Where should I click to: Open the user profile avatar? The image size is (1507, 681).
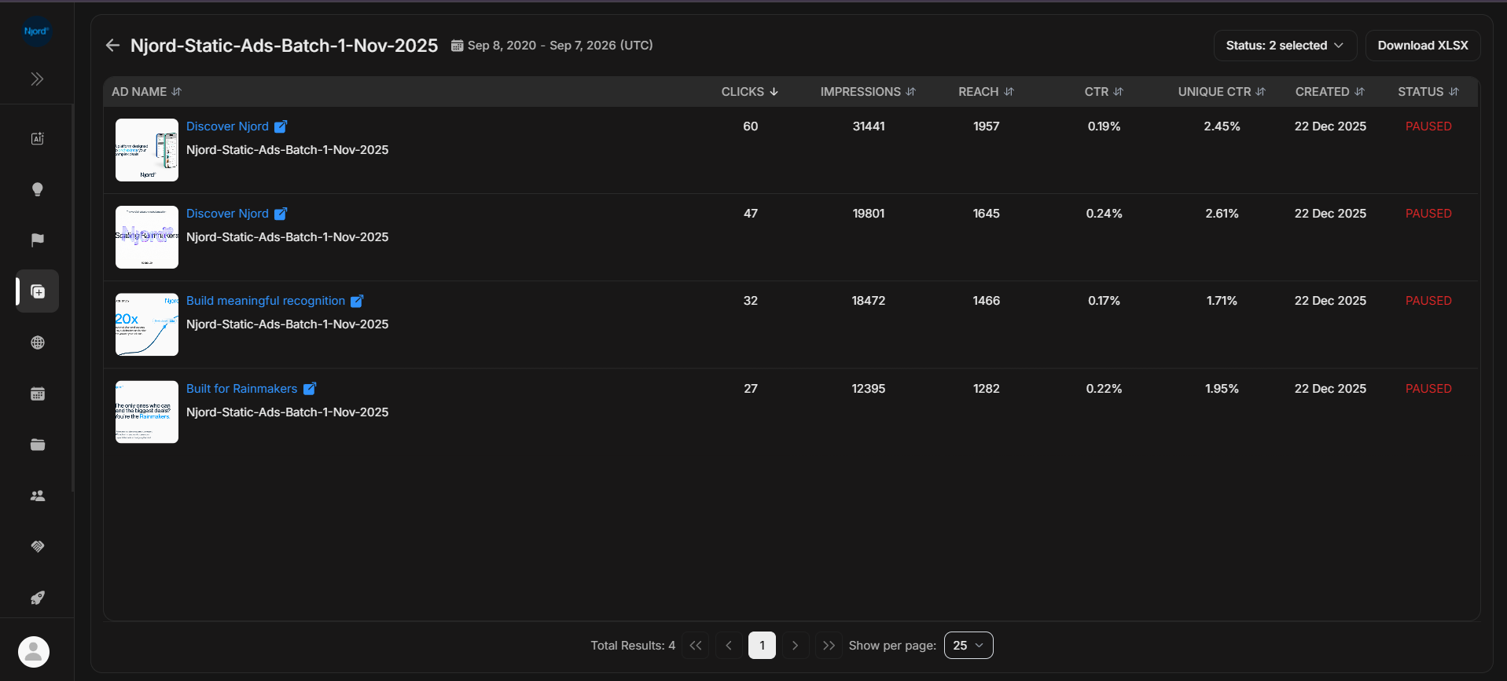pos(34,652)
